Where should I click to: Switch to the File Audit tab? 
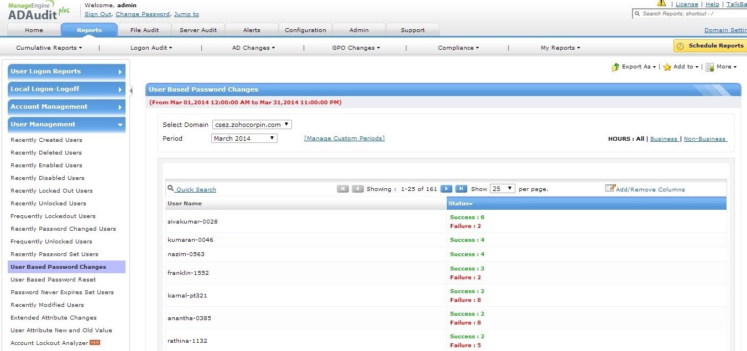pyautogui.click(x=145, y=29)
